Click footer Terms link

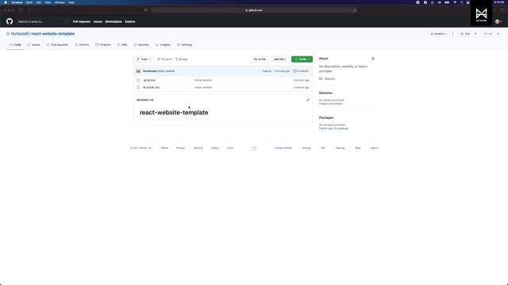point(164,148)
